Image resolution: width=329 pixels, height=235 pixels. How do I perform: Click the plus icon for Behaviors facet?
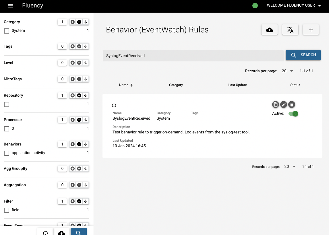coord(73,144)
